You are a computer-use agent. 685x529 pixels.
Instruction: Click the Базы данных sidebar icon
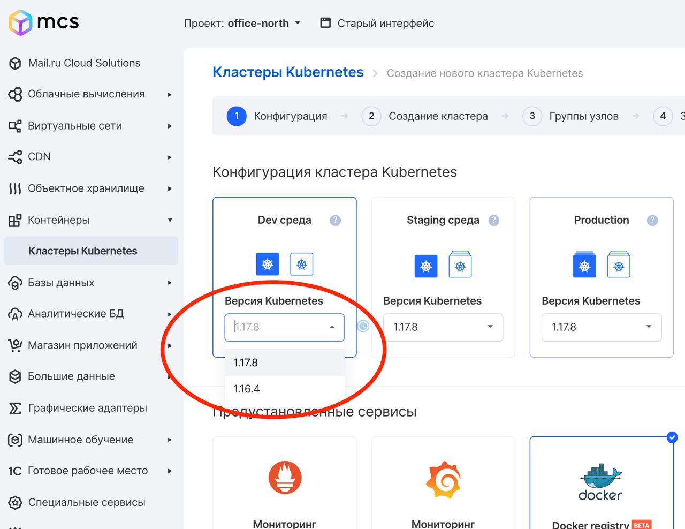[15, 283]
